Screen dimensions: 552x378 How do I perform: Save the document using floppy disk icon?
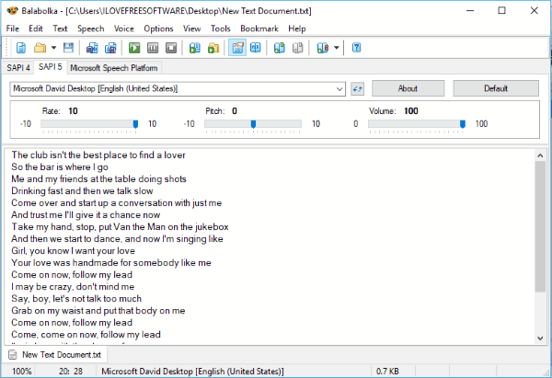point(68,48)
